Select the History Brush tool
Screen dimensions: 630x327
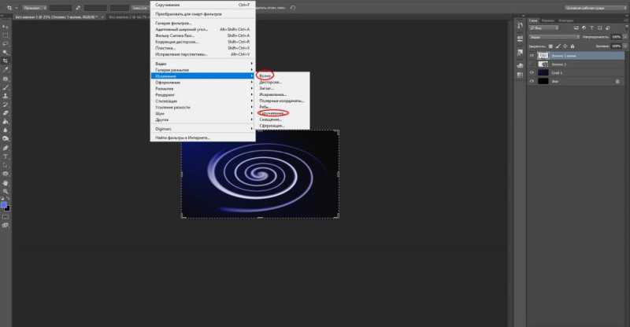pyautogui.click(x=6, y=105)
